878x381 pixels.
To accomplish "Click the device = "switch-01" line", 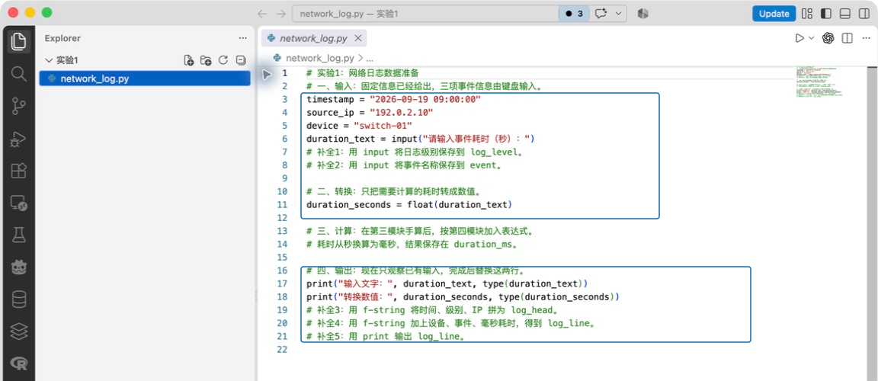I will tap(360, 125).
